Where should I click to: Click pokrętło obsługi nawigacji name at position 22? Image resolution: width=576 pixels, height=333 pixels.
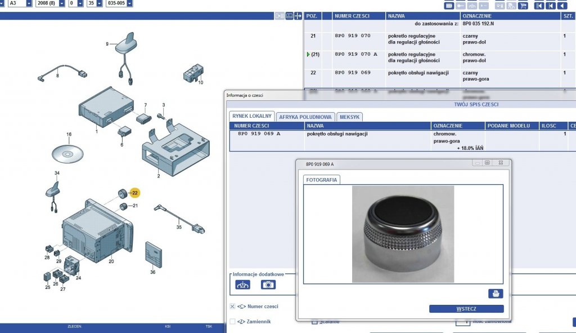(418, 73)
